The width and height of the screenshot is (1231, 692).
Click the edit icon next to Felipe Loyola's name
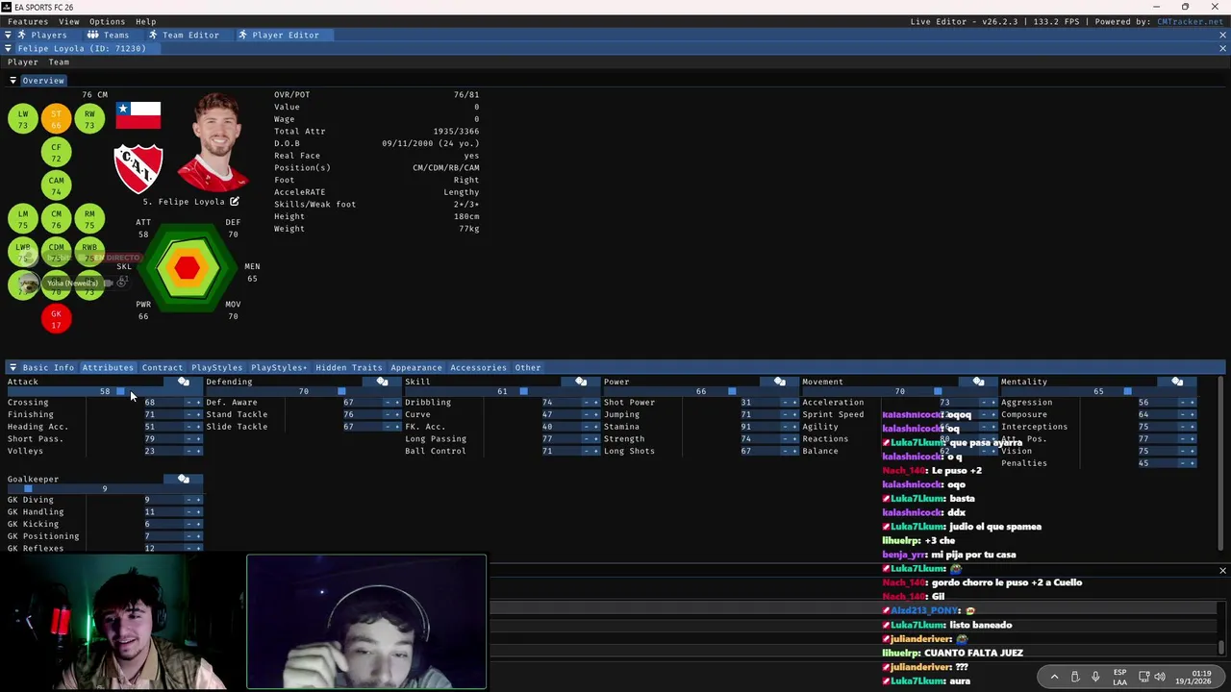coord(234,202)
